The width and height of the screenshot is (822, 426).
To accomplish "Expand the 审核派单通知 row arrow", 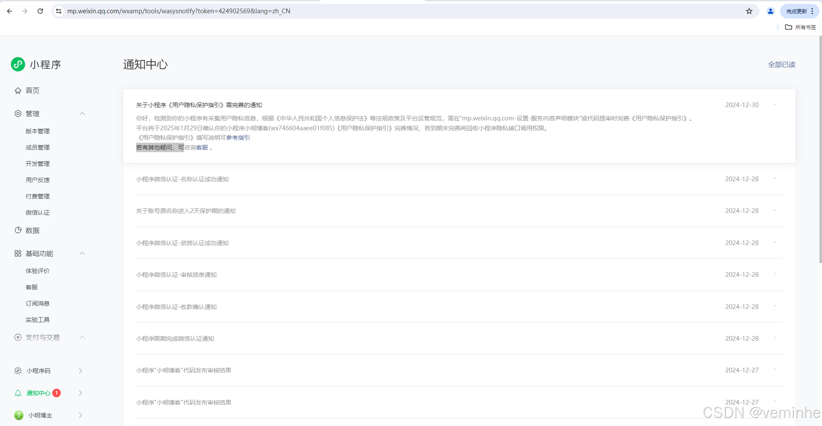I will [x=775, y=274].
